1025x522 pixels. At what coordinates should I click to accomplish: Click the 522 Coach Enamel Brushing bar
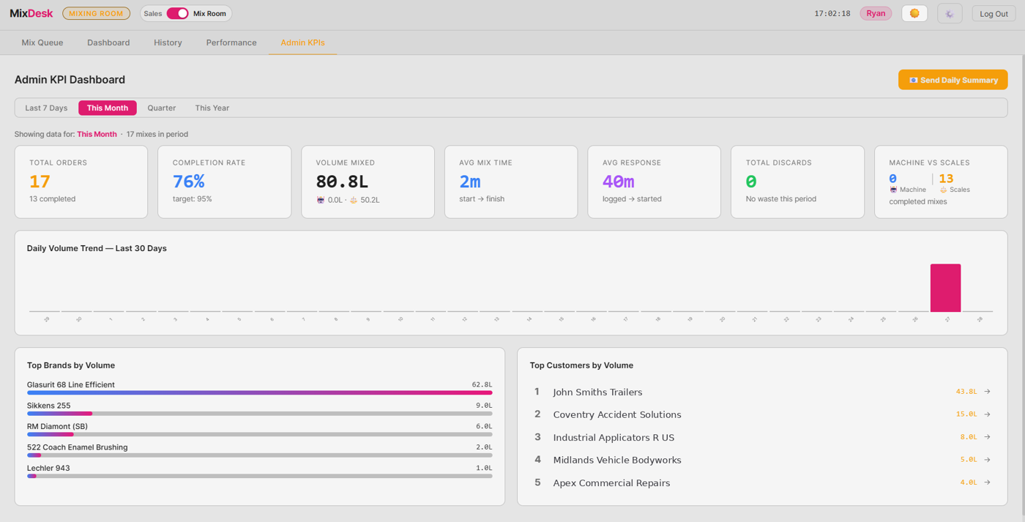259,455
